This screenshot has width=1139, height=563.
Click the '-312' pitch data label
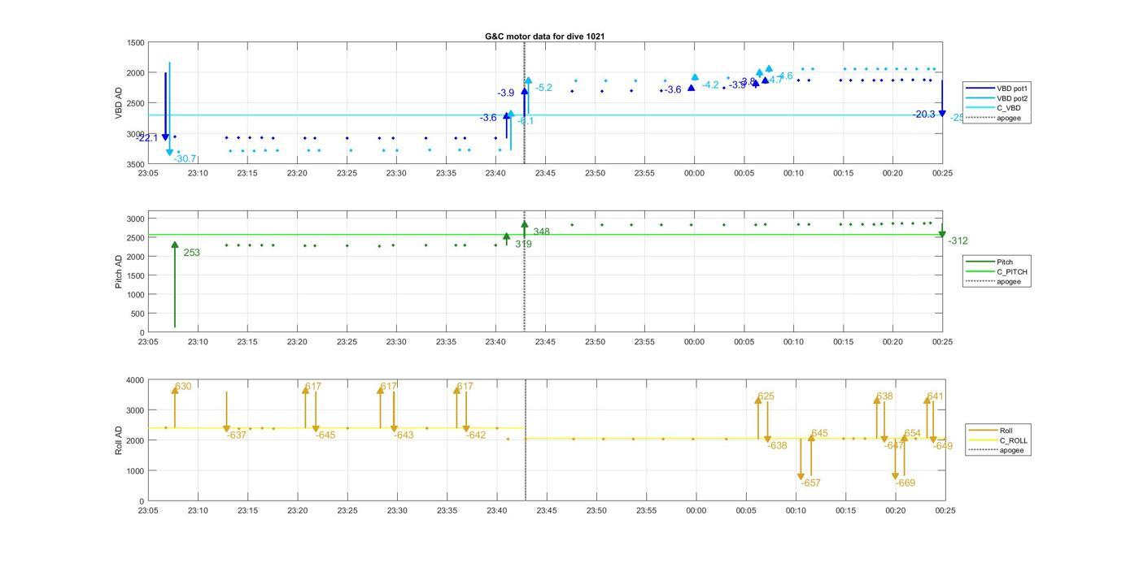[x=958, y=241]
